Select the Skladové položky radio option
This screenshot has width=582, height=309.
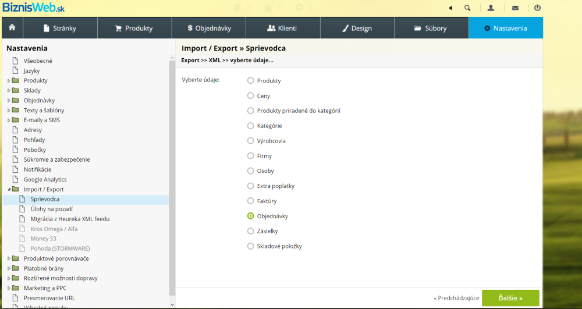250,246
